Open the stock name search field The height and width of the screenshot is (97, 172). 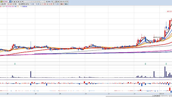point(6,2)
